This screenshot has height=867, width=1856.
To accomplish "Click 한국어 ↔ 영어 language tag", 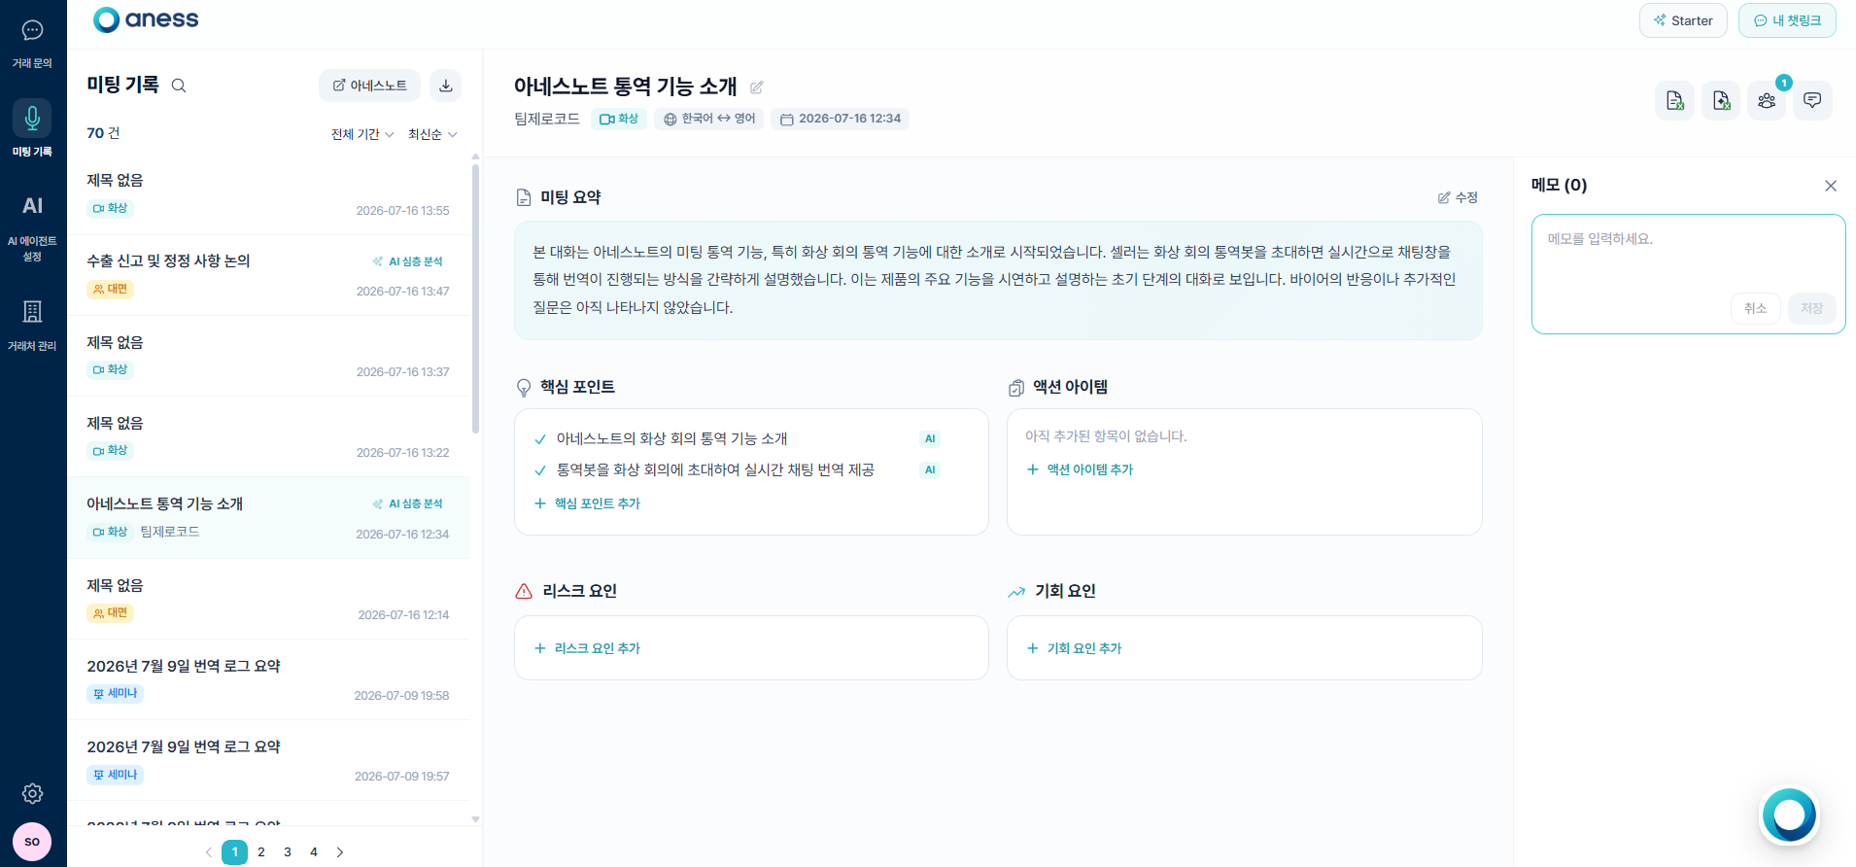I will [x=709, y=119].
